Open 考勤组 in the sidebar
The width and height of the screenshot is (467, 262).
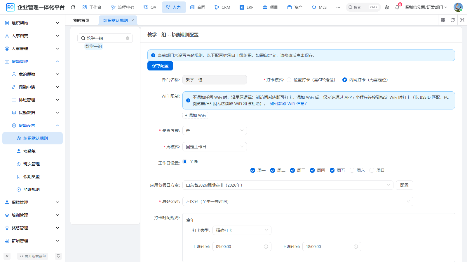[x=32, y=151]
